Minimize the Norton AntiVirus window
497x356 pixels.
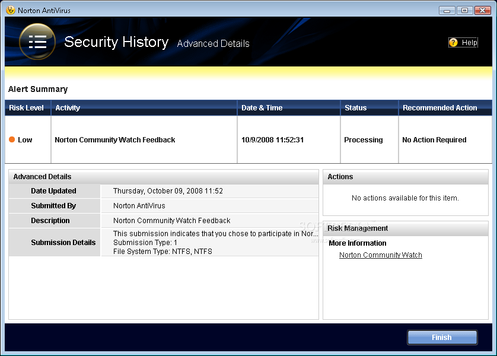447,11
